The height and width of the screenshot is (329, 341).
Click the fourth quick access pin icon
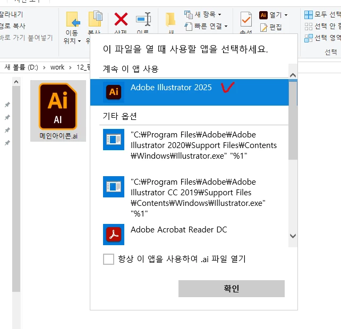click(x=7, y=143)
